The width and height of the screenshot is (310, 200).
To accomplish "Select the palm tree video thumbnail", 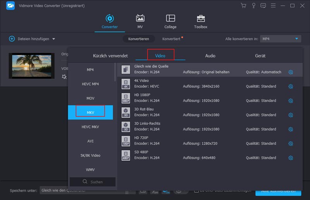I will 31,65.
